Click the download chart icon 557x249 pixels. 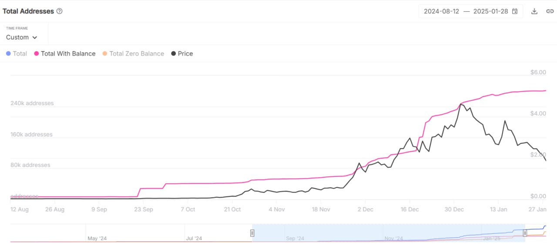coord(534,11)
